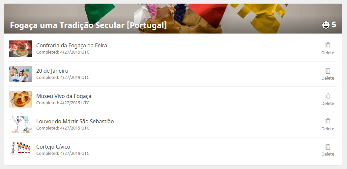This screenshot has height=169, width=347.
Task: Click the Cortejo Cívico title
Action: 53,147
